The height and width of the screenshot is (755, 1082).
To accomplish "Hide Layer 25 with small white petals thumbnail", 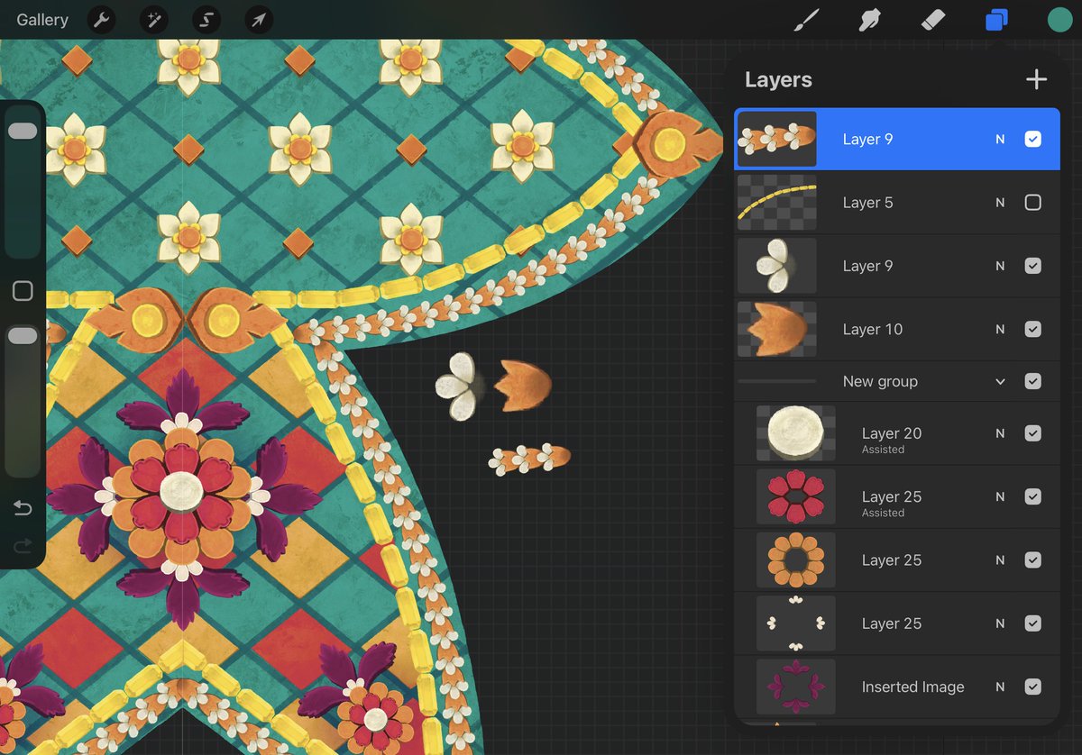I will [1033, 623].
